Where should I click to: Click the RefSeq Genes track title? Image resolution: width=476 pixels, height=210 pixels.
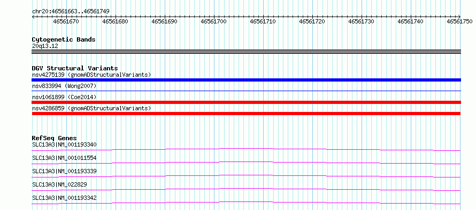55,138
